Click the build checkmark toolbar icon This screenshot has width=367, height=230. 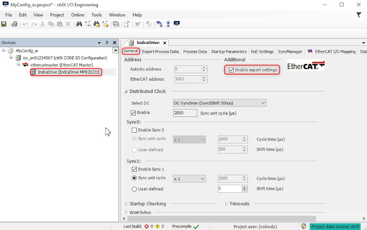(x=149, y=24)
